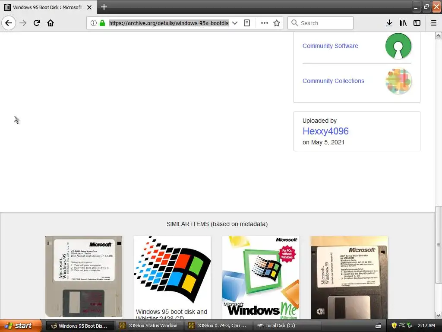Click the SIMILAR ITEMS heading text
This screenshot has width=442, height=332.
217,224
